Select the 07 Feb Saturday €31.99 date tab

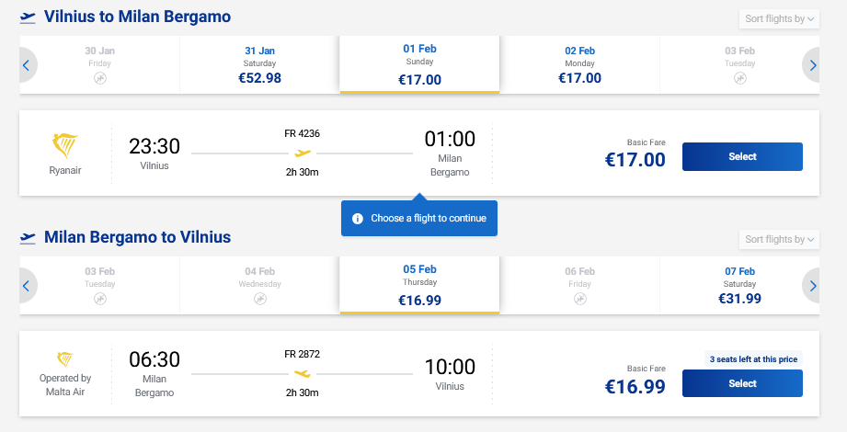[x=739, y=286]
